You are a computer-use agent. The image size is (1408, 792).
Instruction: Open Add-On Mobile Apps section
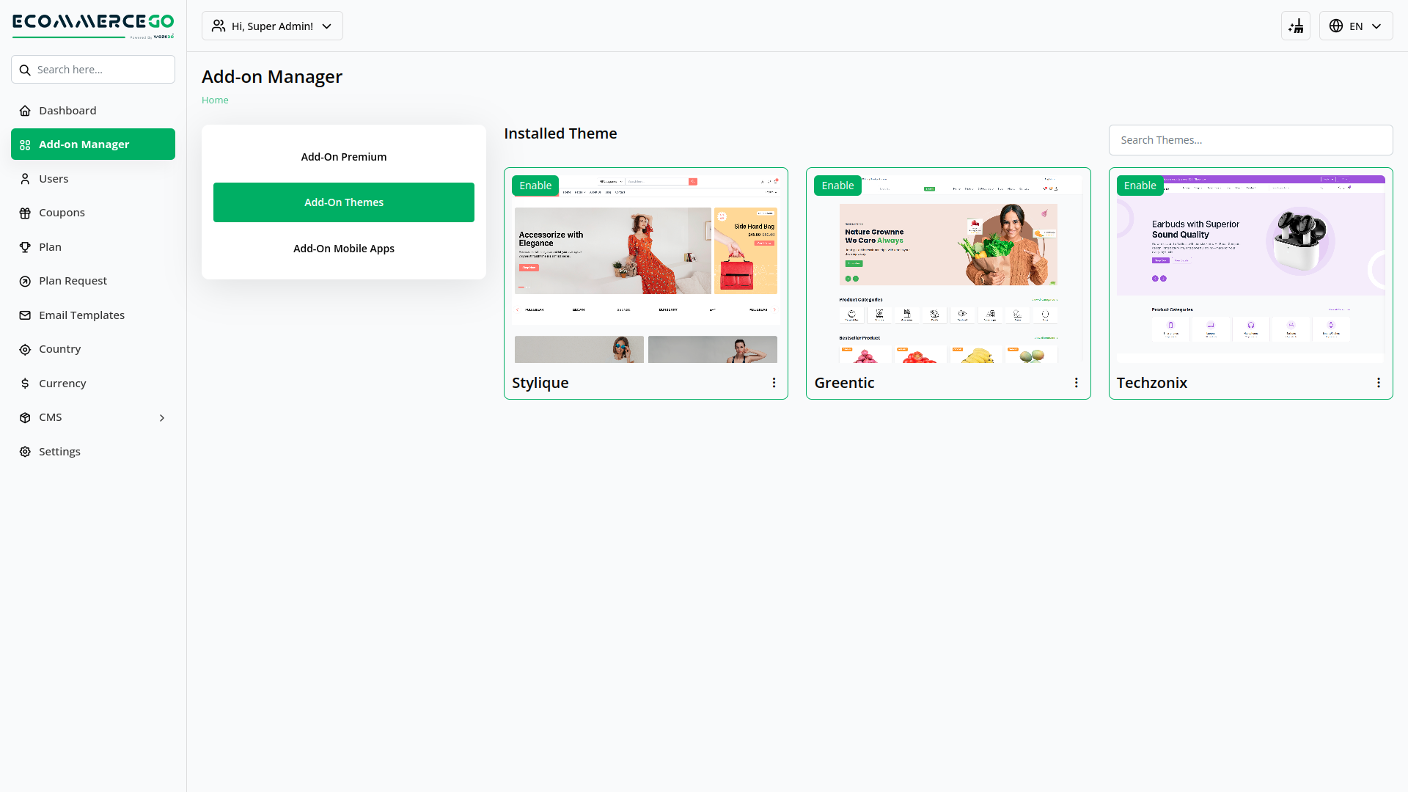pyautogui.click(x=343, y=249)
